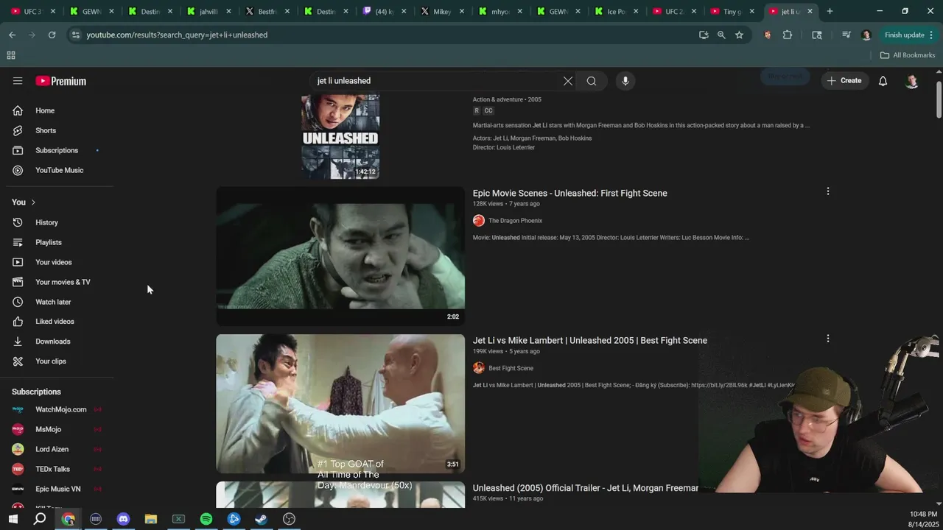Open Epic Movie Scenes - Unleashed title
This screenshot has height=530, width=943.
point(569,193)
